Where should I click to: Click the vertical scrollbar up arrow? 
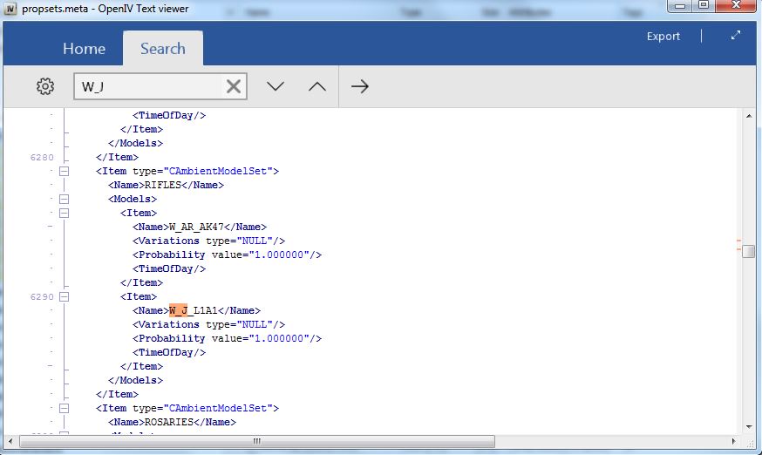(x=749, y=115)
